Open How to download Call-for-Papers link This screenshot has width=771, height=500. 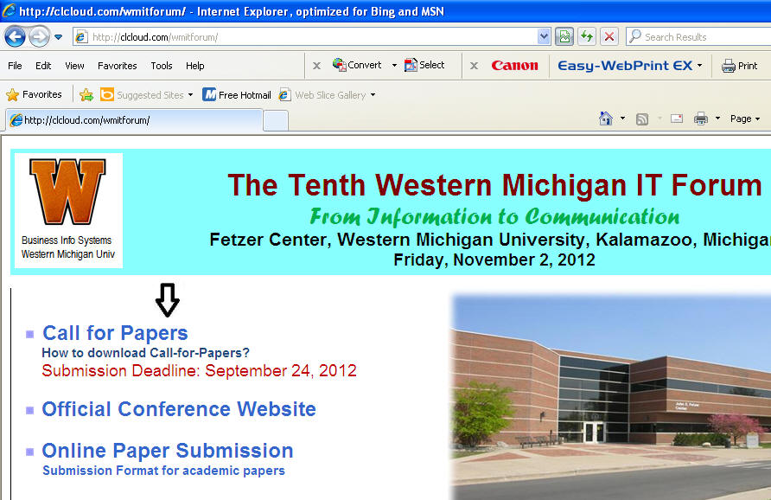click(145, 353)
